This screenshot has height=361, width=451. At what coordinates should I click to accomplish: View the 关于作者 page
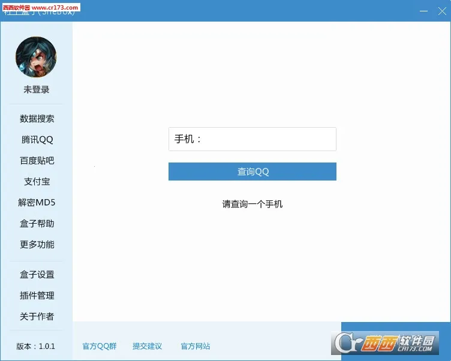click(37, 317)
